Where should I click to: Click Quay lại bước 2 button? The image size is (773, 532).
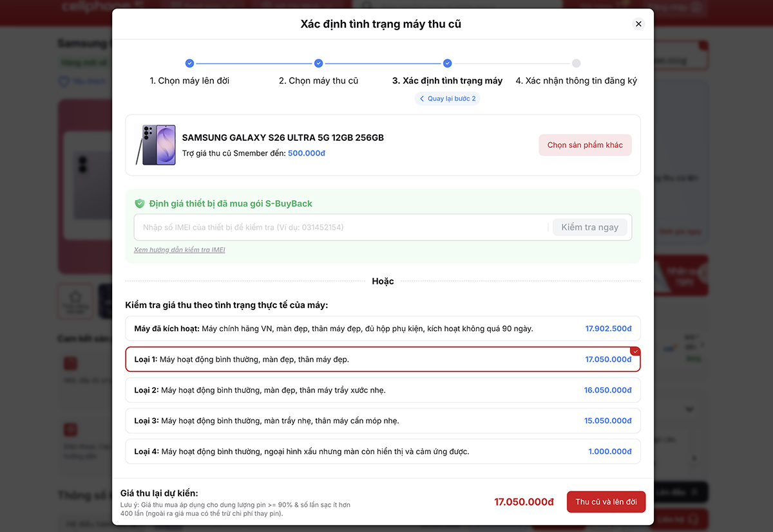click(447, 98)
